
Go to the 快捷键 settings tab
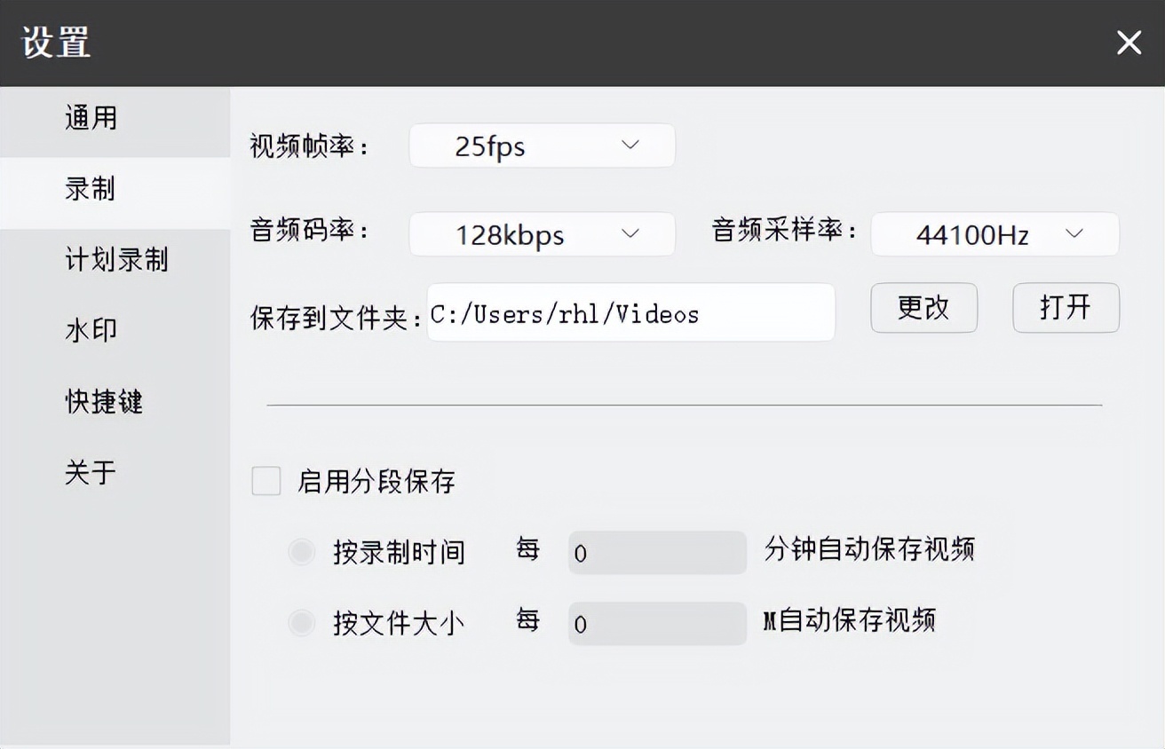104,402
